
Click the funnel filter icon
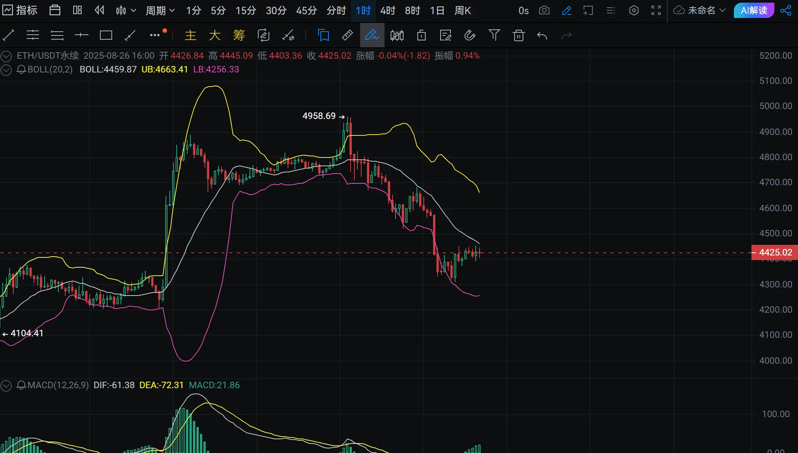(x=494, y=35)
